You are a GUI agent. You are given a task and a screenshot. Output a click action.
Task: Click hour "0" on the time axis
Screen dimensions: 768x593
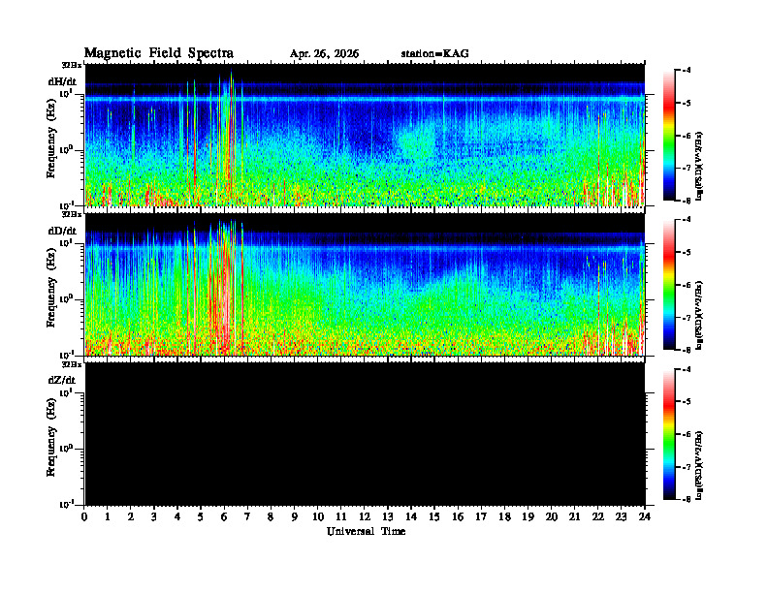click(x=84, y=516)
